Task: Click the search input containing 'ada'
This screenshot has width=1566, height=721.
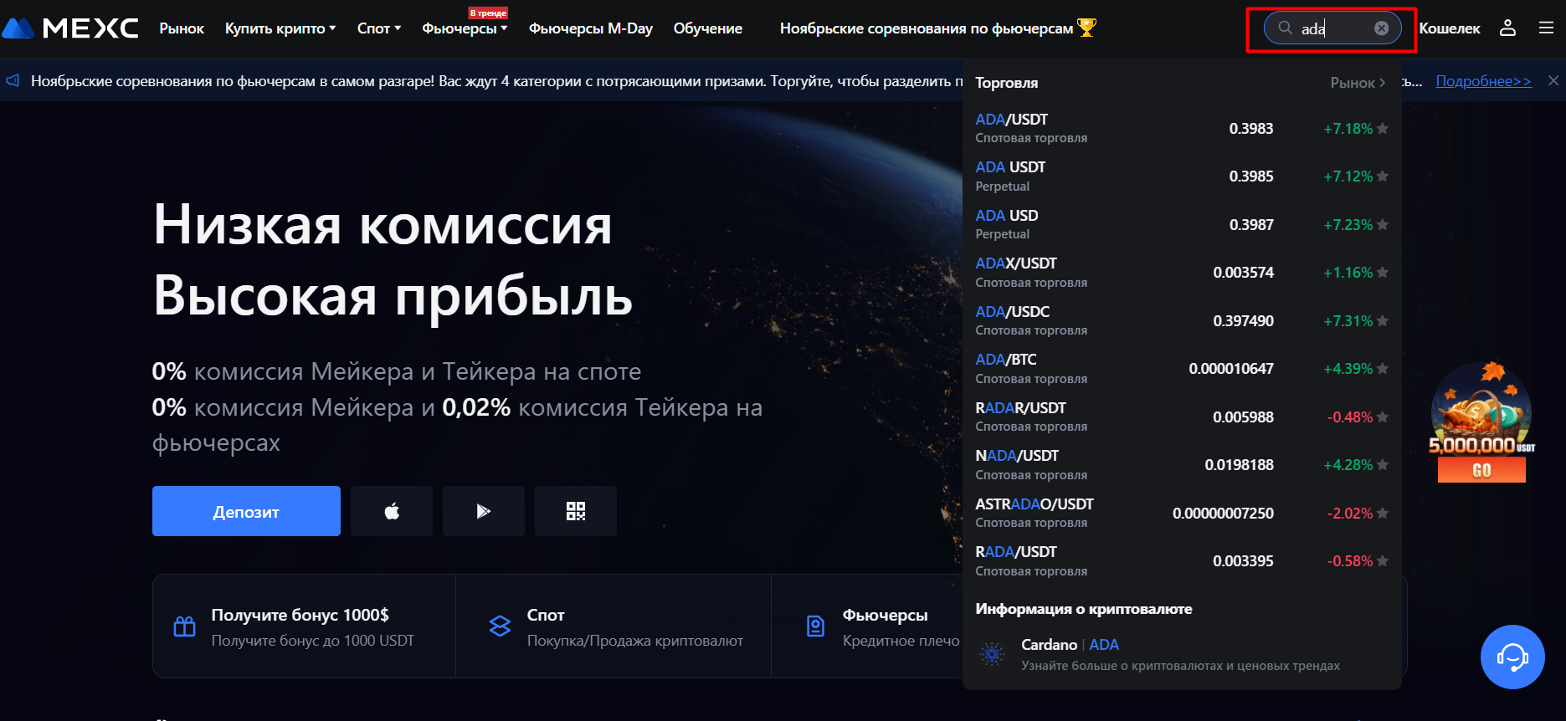Action: [1332, 28]
